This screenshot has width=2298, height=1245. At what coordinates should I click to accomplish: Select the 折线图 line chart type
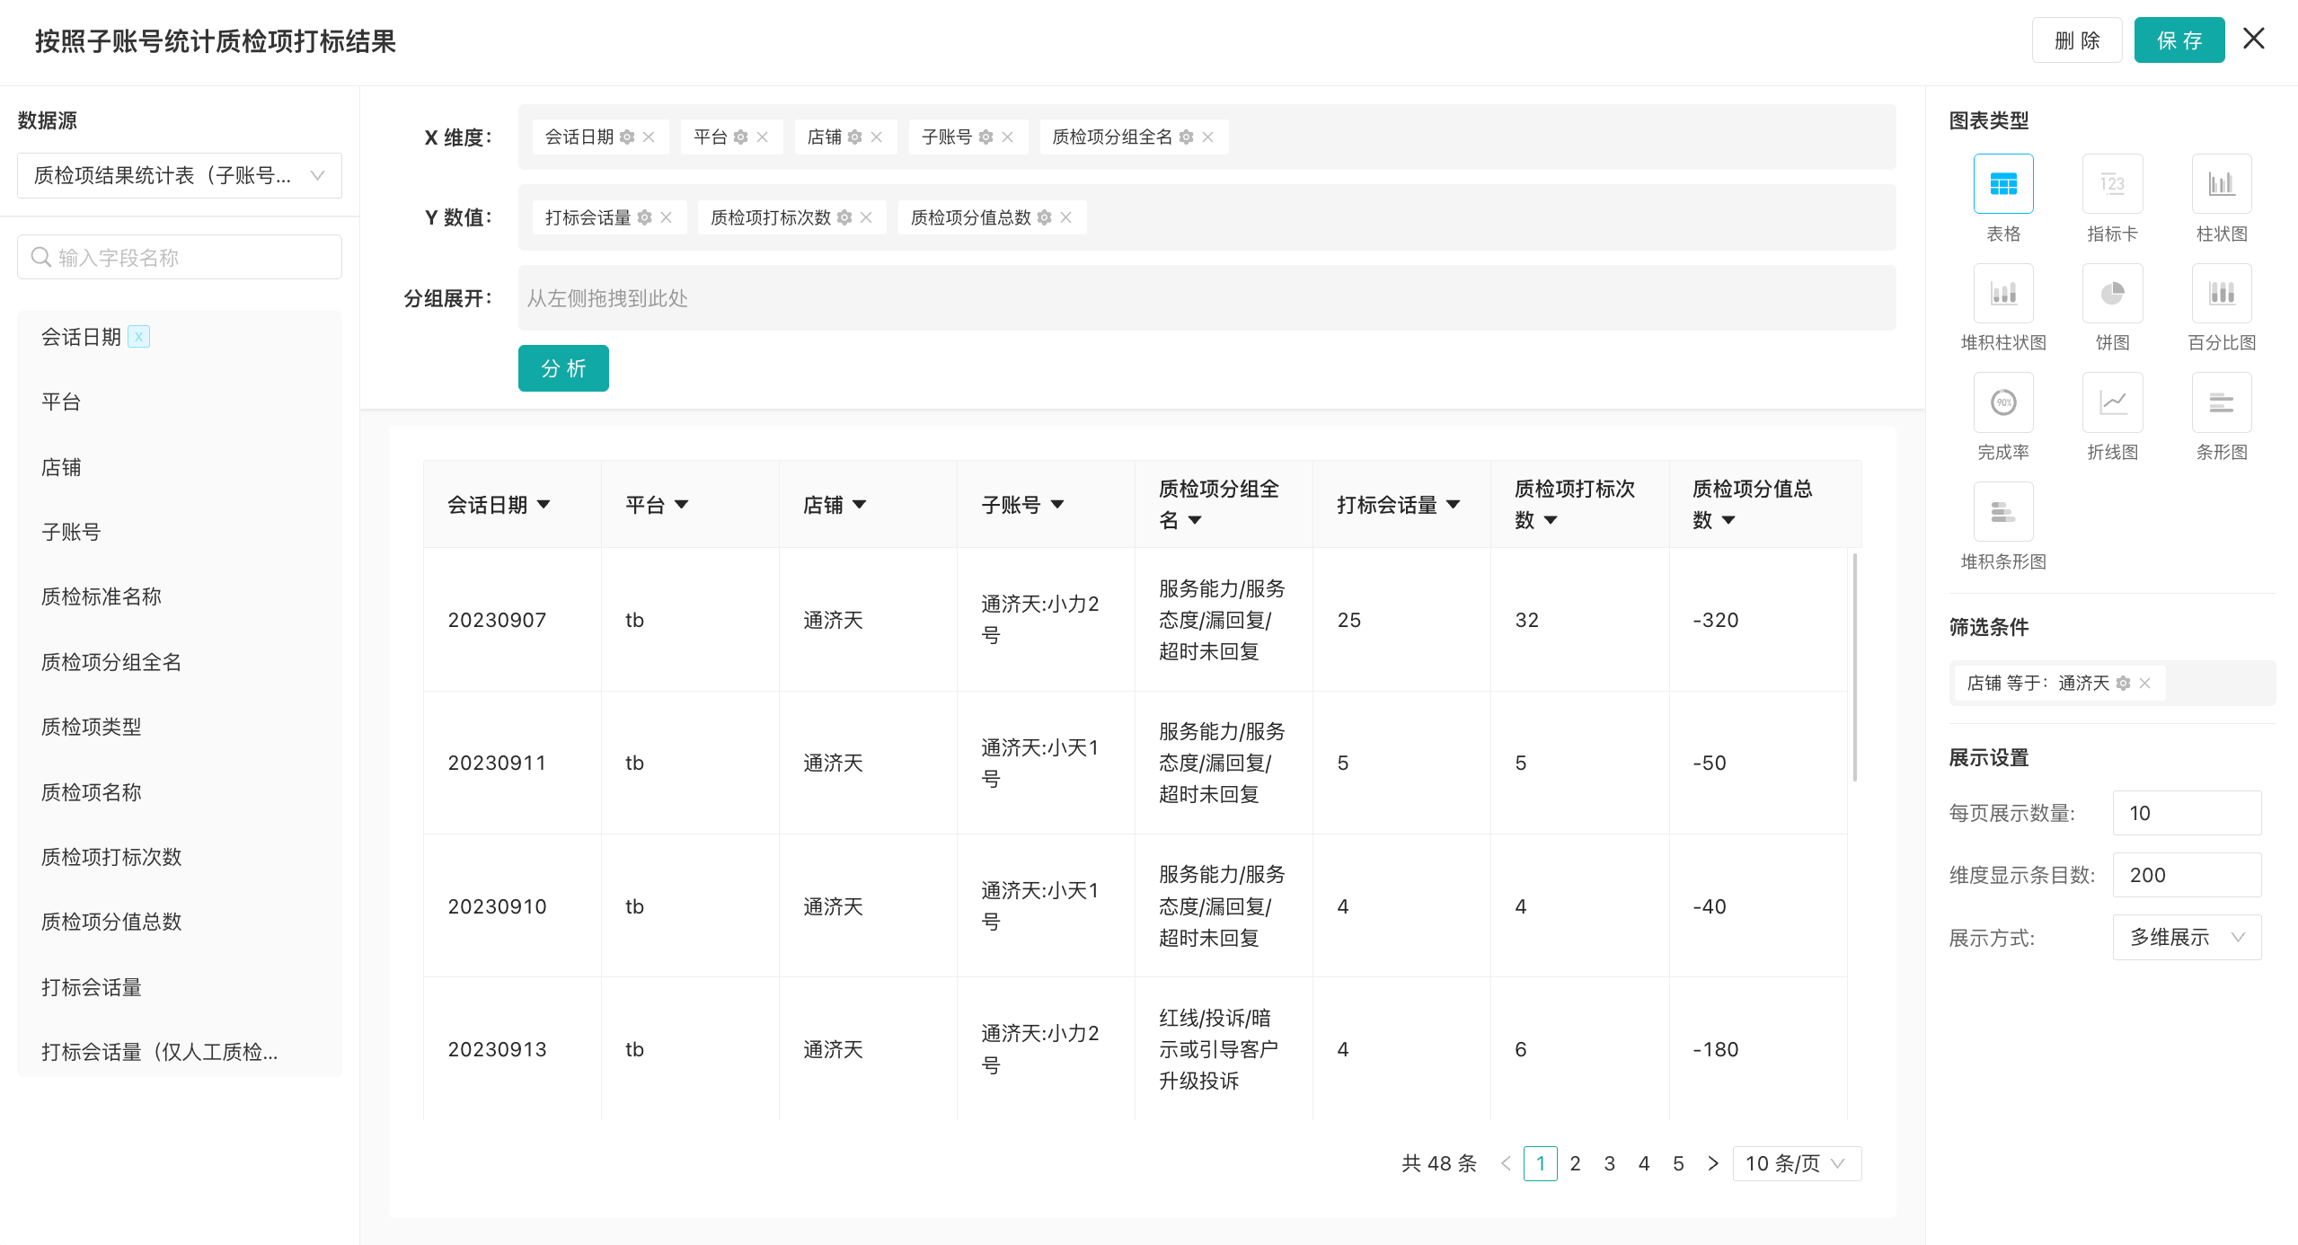click(x=2112, y=402)
